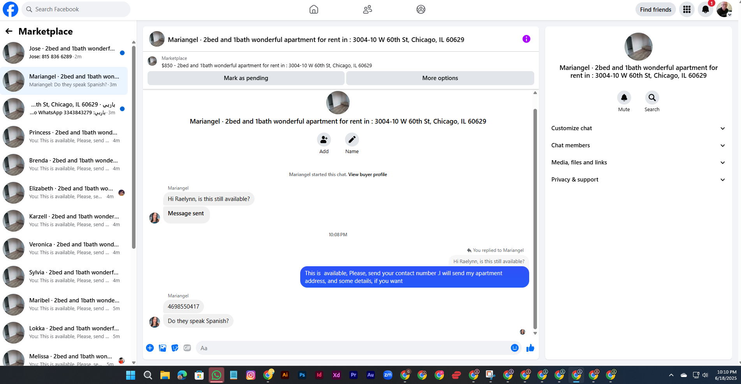Screen dimensions: 741x384
Task: Open the conversation with Elizabeth
Action: [x=64, y=193]
